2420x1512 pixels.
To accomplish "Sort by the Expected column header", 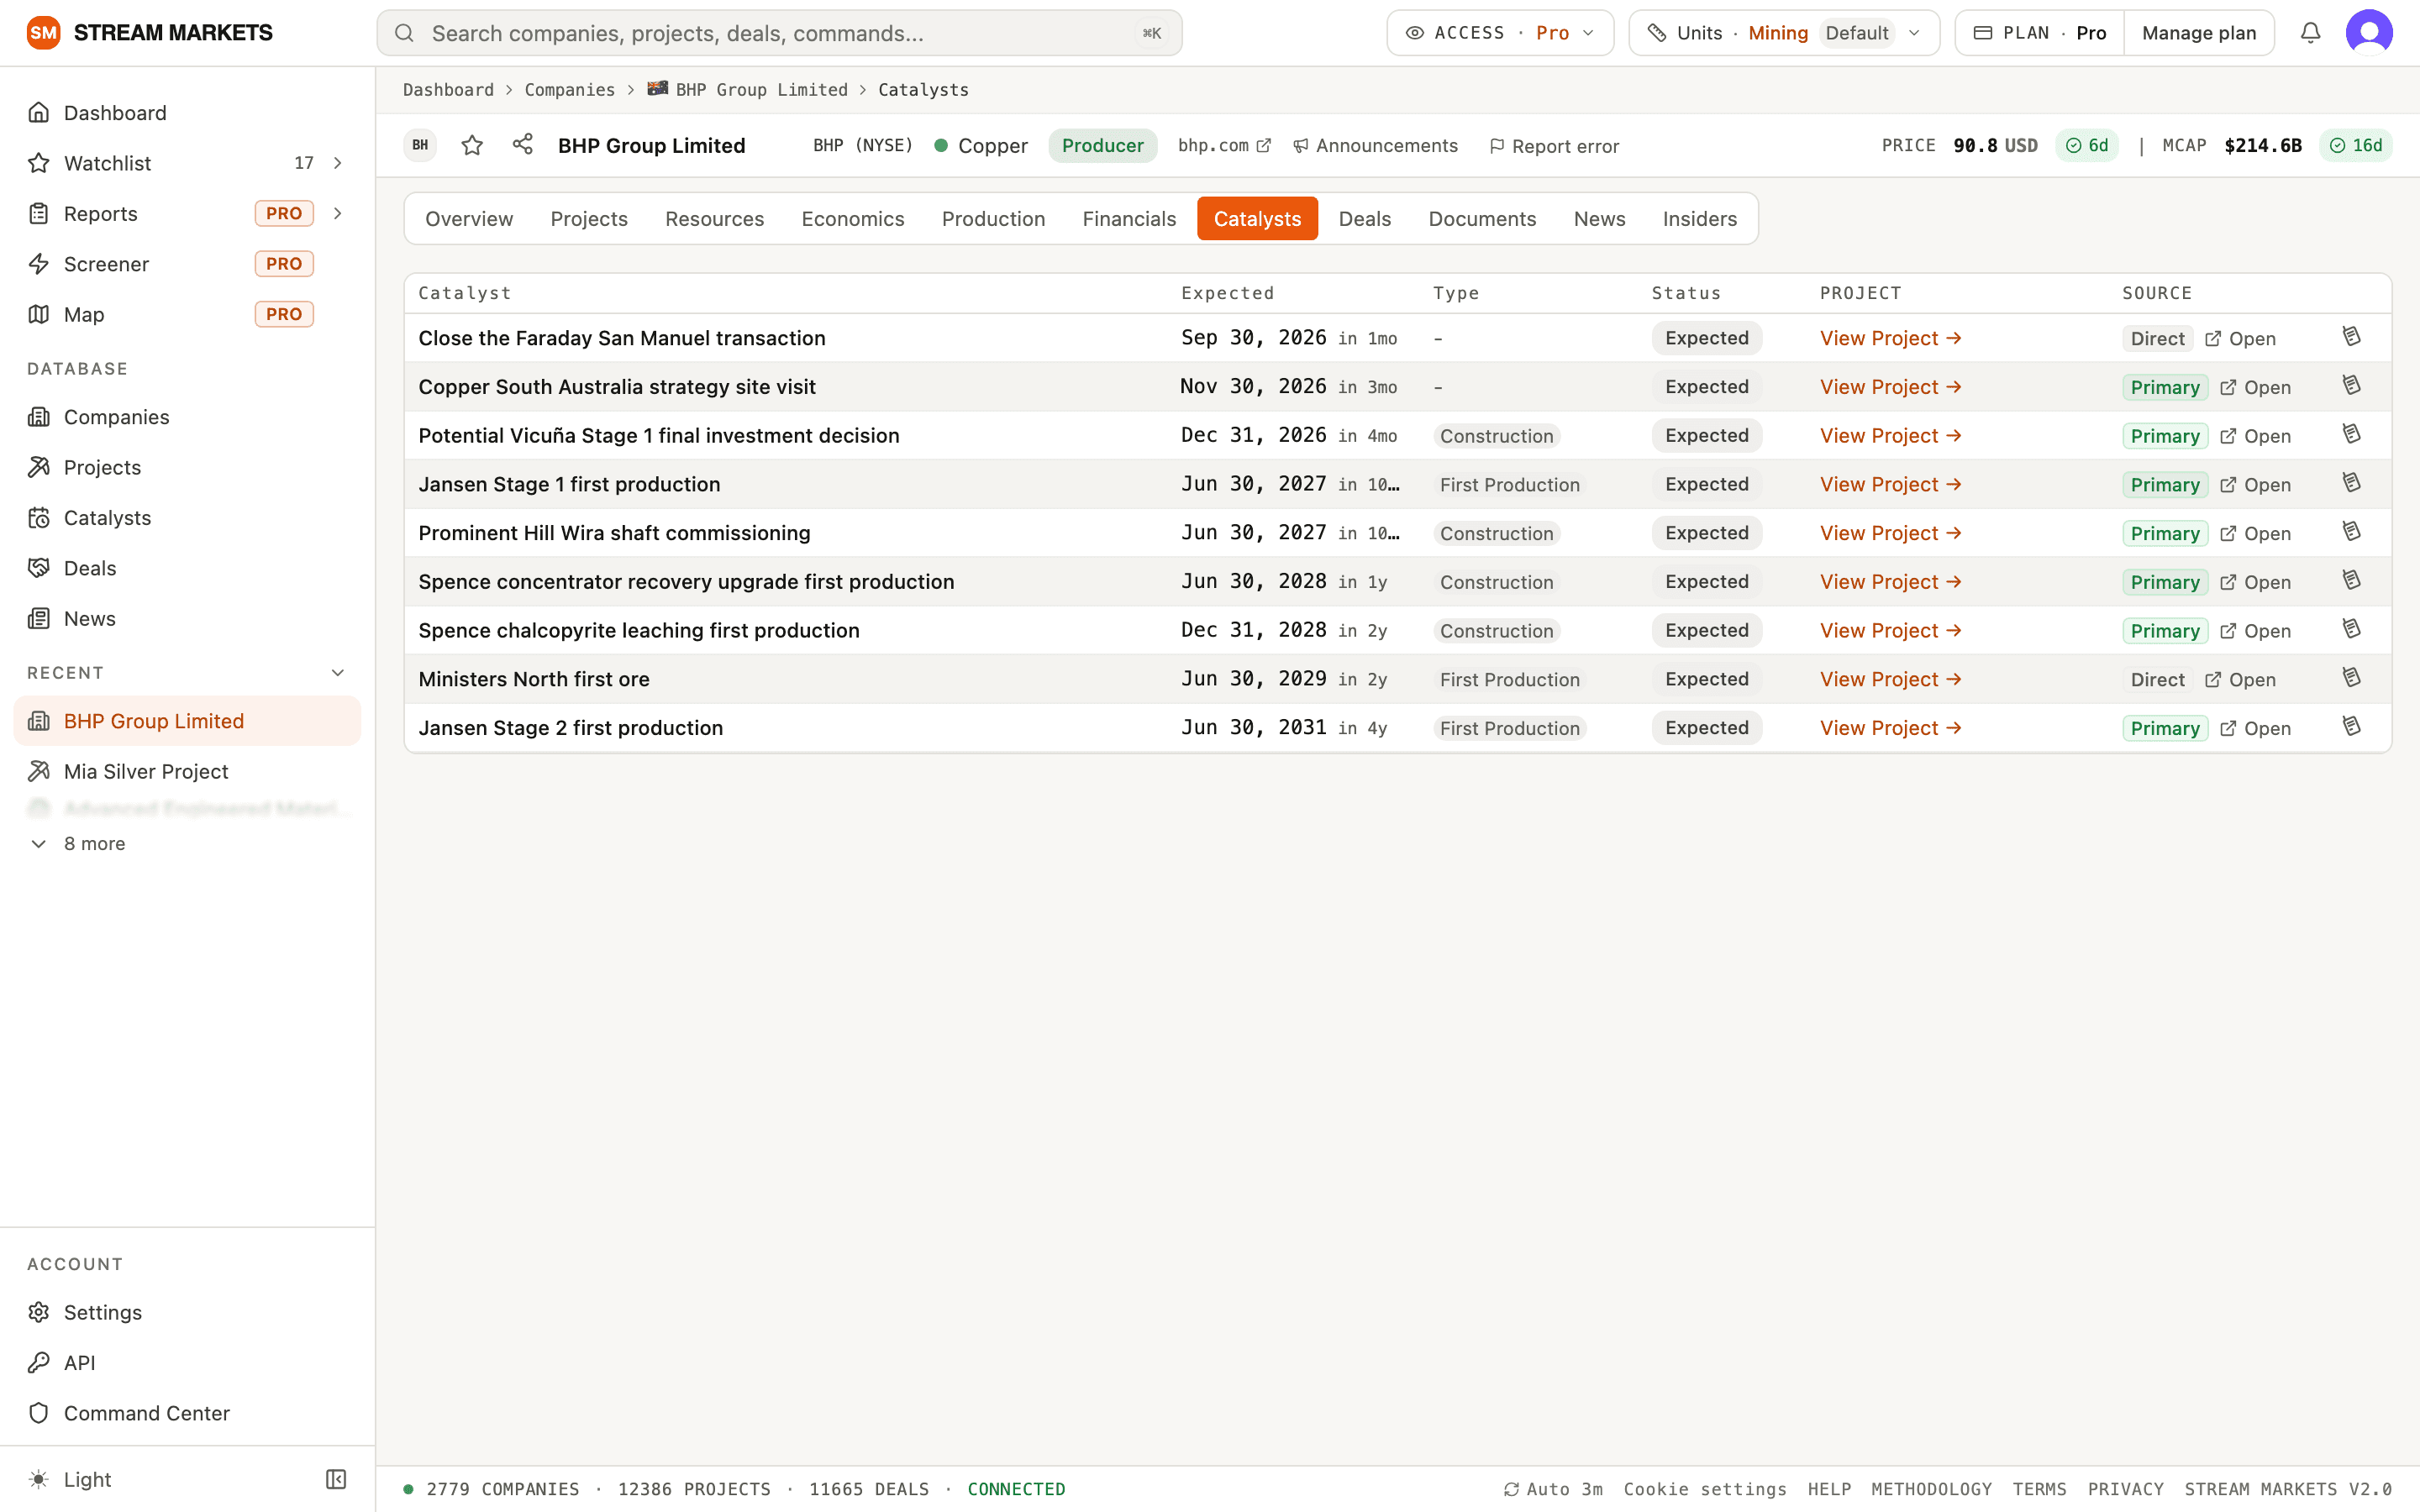I will click(x=1227, y=293).
